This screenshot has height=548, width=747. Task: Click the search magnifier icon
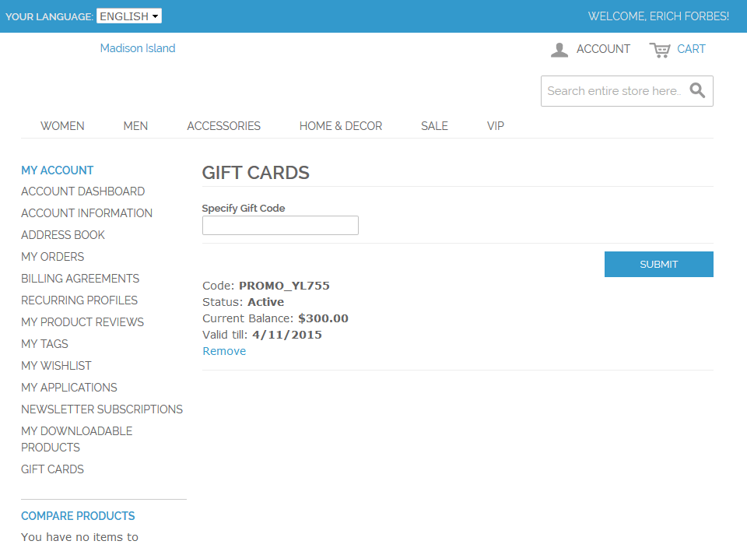pyautogui.click(x=698, y=90)
